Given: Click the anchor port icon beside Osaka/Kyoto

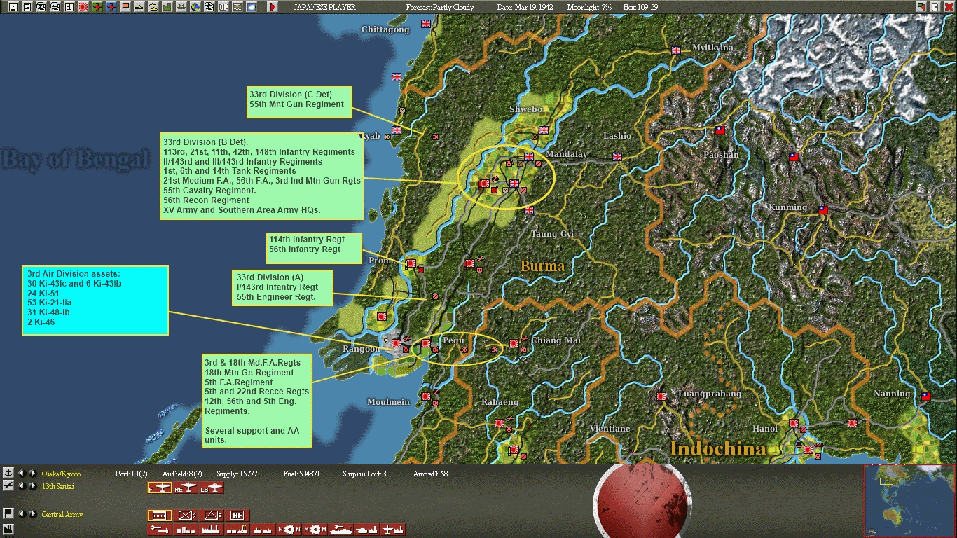Looking at the screenshot, I should [x=8, y=474].
